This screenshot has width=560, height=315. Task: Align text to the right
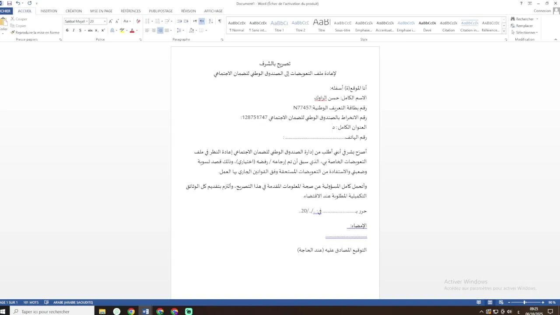[x=160, y=30]
